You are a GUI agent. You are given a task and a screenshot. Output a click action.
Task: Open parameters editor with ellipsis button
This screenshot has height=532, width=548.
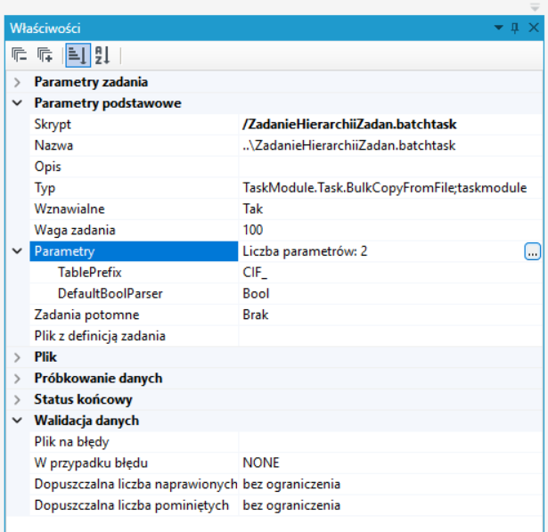(532, 251)
